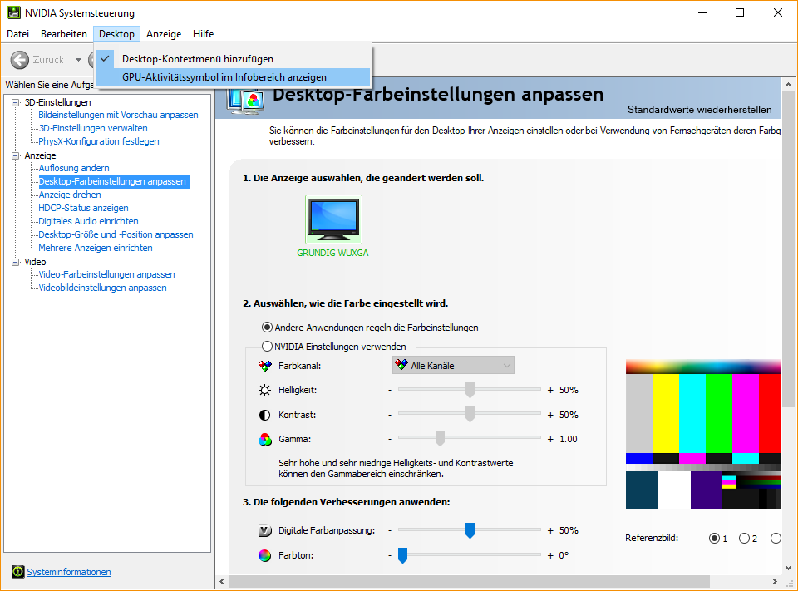
Task: Click the Farbkanal color channel icon
Action: (265, 366)
